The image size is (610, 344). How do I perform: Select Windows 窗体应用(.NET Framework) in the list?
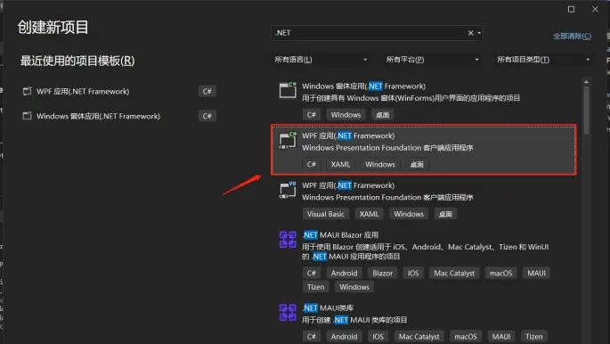pos(424,100)
